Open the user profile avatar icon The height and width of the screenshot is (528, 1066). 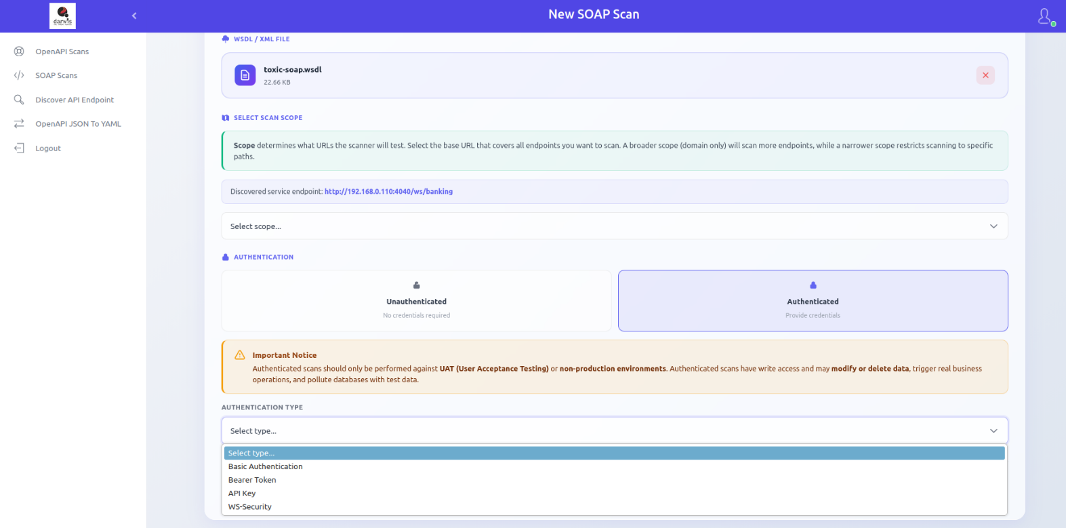(x=1045, y=16)
